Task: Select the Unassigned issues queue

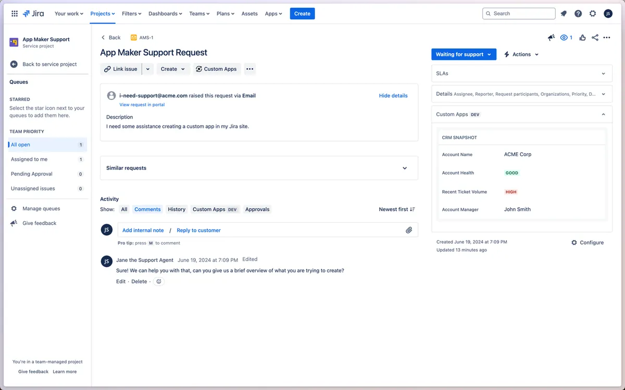Action: pyautogui.click(x=47, y=188)
